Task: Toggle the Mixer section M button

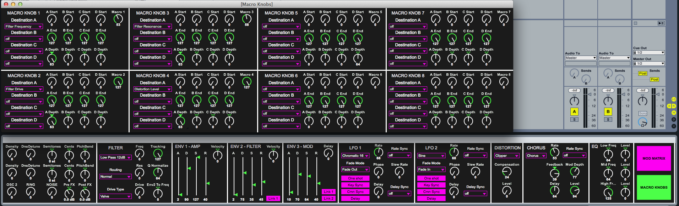Action: (673, 113)
